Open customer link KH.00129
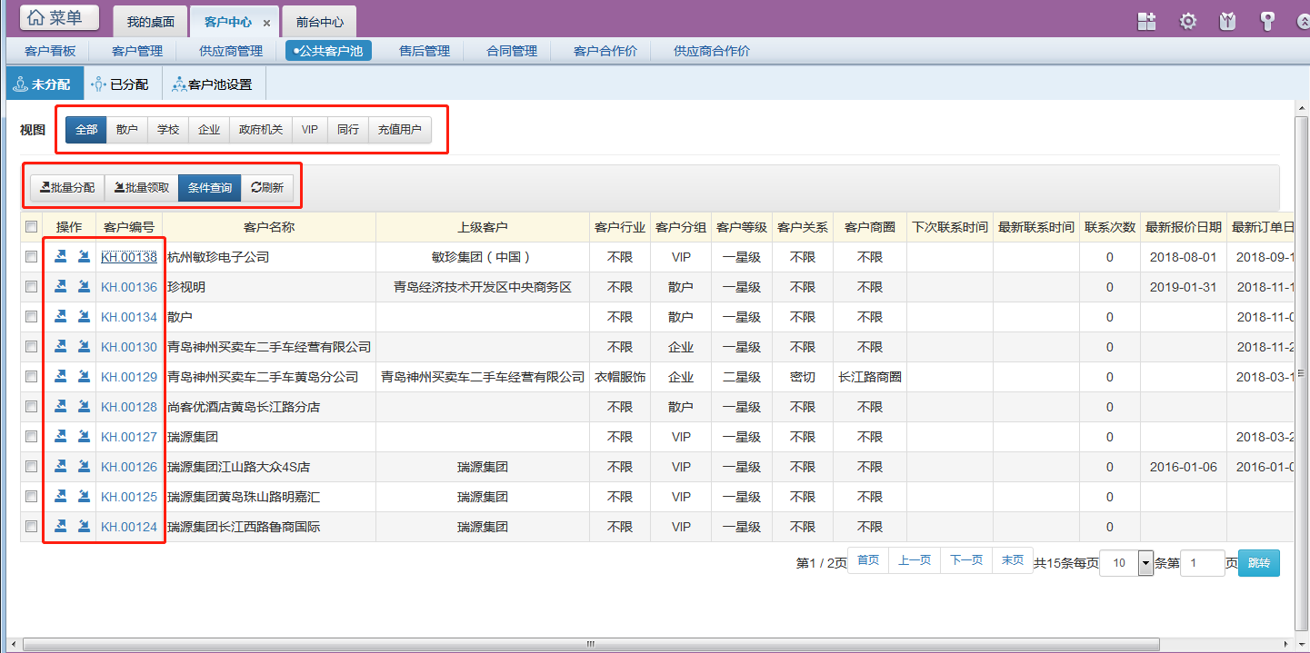1310x653 pixels. (x=129, y=377)
